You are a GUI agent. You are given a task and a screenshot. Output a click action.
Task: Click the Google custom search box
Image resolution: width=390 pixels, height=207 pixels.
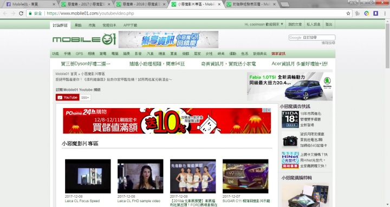pos(312,37)
